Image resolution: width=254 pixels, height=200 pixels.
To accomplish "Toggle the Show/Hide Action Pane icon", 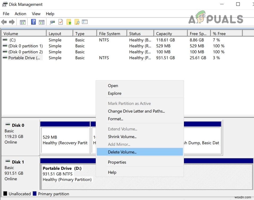I will tap(42, 22).
